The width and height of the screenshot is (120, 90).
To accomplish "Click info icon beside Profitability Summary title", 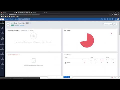I will (x=19, y=30).
